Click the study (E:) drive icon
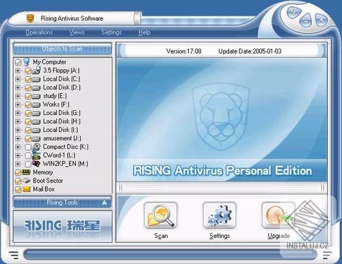 pyautogui.click(x=36, y=96)
